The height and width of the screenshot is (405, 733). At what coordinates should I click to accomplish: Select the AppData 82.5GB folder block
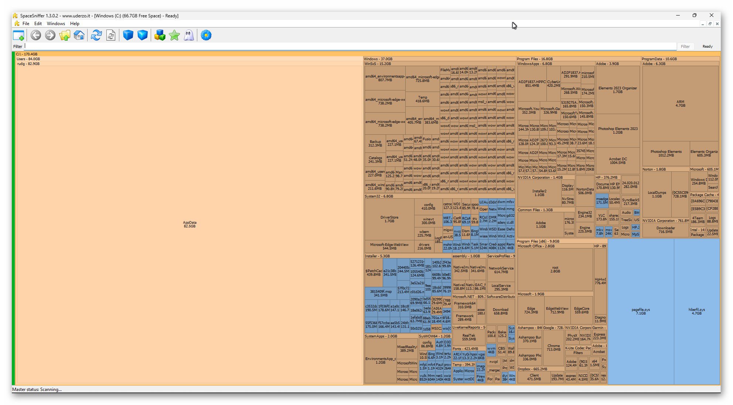[x=190, y=224]
